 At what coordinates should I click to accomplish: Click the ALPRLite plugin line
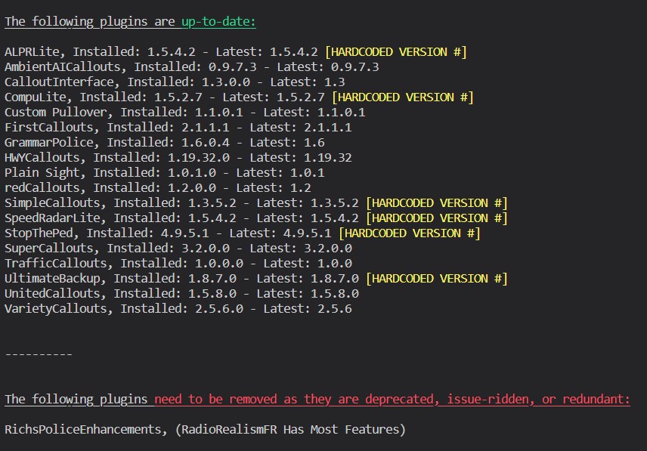point(161,52)
